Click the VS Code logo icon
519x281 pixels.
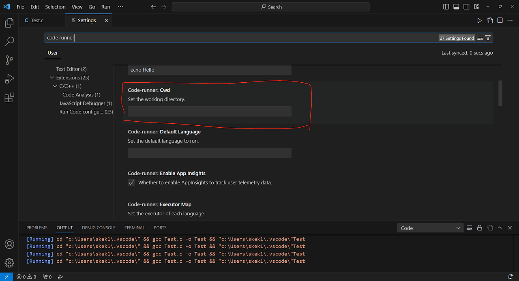click(x=6, y=7)
